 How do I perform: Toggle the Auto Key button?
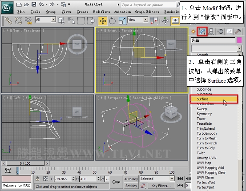131,179
